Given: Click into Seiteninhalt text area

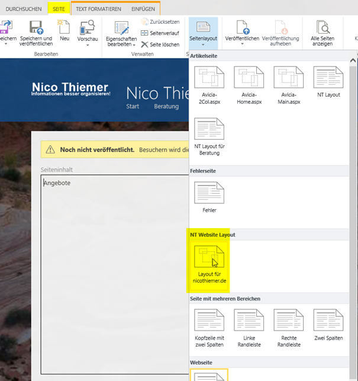Looking at the screenshot, I should 112,267.
